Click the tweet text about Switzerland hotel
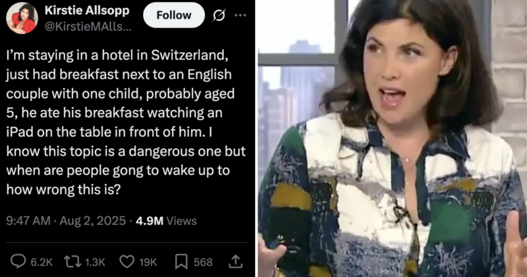This screenshot has height=277, width=527. [126, 122]
